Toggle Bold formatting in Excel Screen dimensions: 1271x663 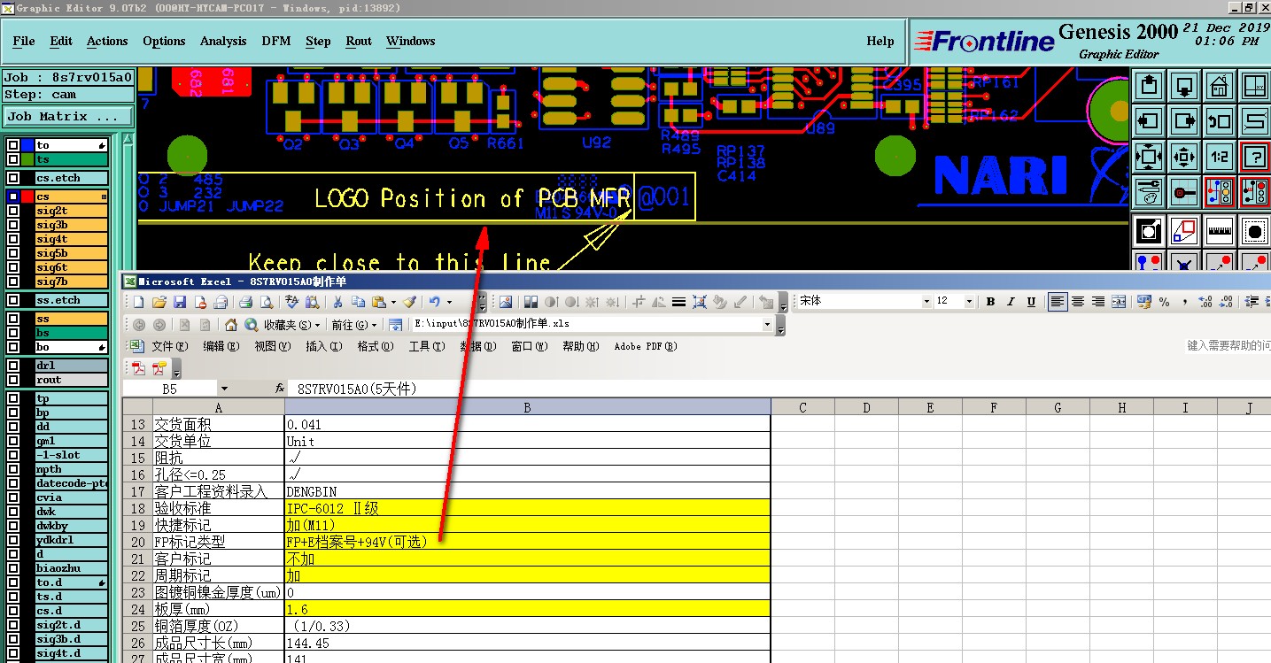click(x=990, y=302)
